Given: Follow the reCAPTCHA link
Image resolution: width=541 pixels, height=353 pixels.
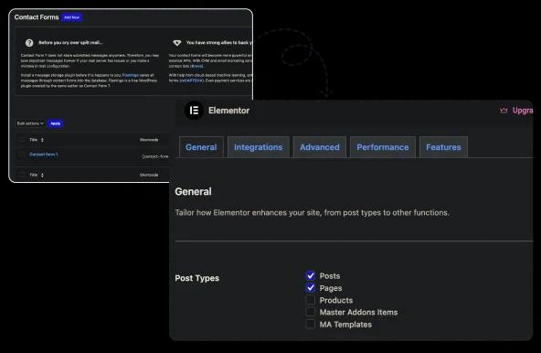Looking at the screenshot, I should [x=192, y=80].
